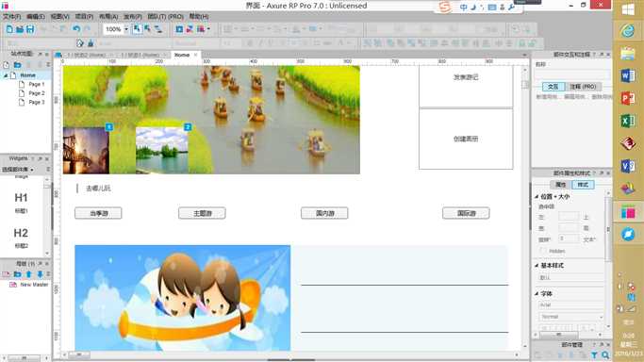Switch to the 属性 tab
The image size is (644, 362).
click(561, 185)
